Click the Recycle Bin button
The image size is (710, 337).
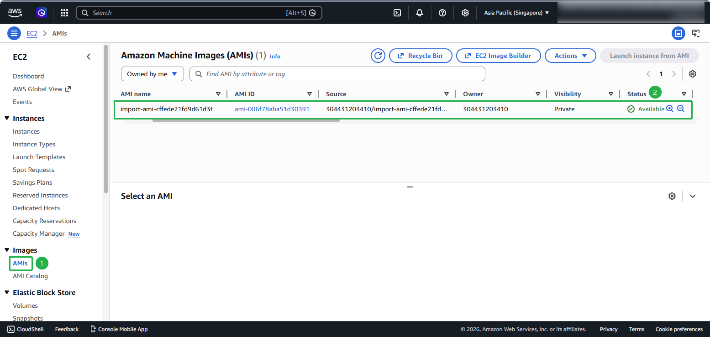[x=421, y=56]
